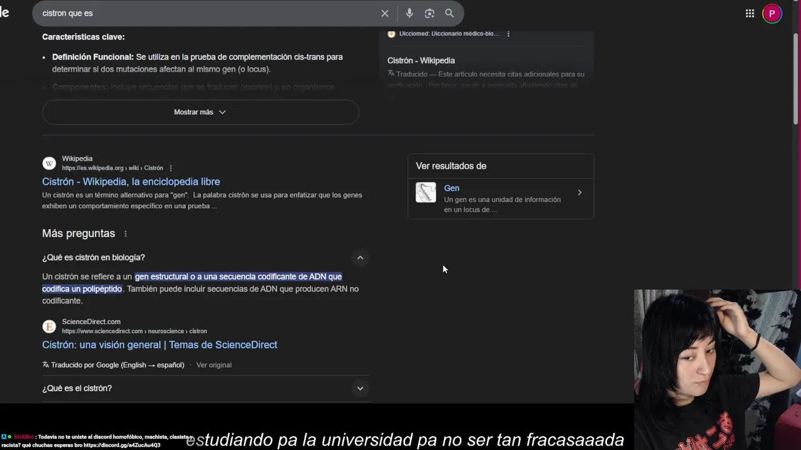Click Definición Funcional bullet text
Screen dimensions: 801x450
(197, 63)
